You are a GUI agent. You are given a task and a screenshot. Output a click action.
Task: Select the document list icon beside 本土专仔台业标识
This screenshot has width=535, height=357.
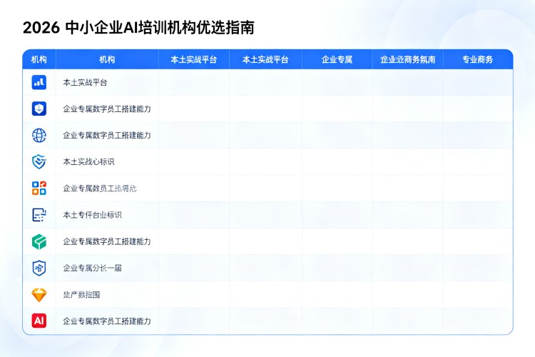tap(39, 215)
